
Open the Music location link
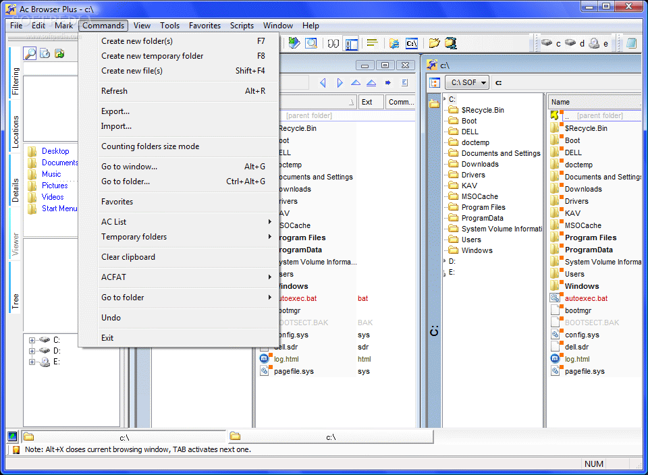(x=51, y=174)
